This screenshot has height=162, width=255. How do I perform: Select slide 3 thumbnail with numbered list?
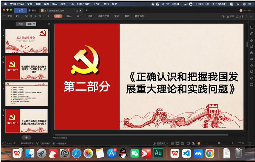[27, 94]
